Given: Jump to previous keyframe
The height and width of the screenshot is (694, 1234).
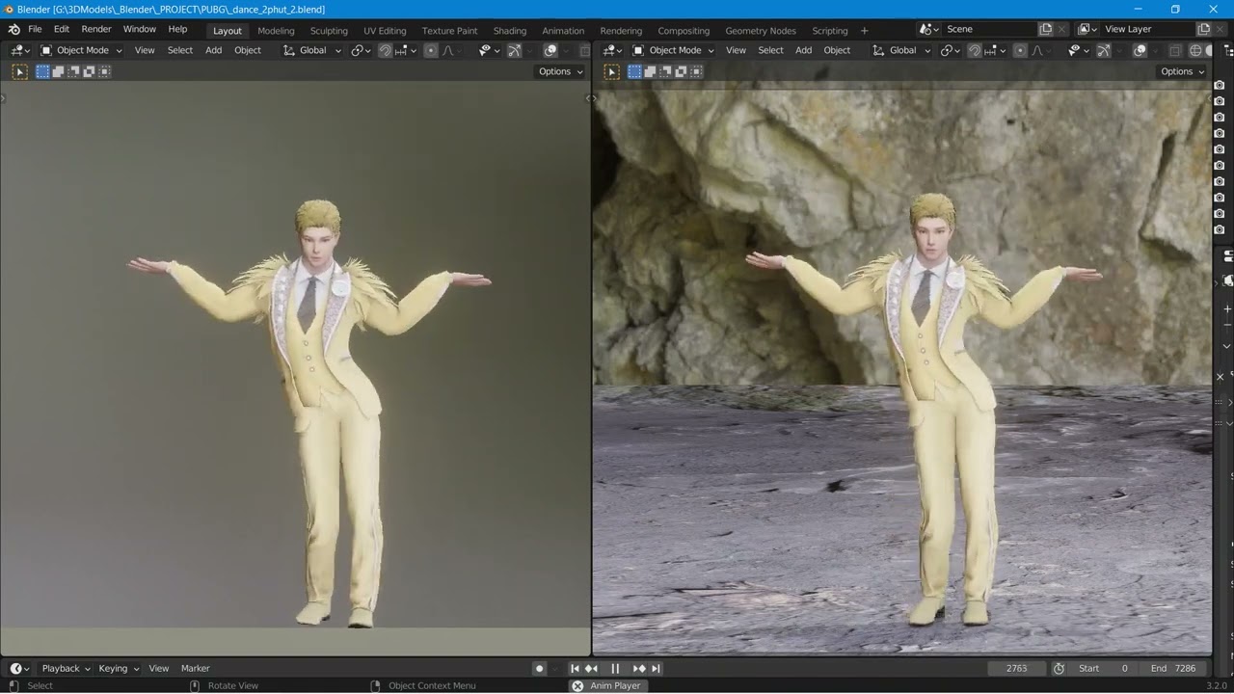Looking at the screenshot, I should [592, 668].
